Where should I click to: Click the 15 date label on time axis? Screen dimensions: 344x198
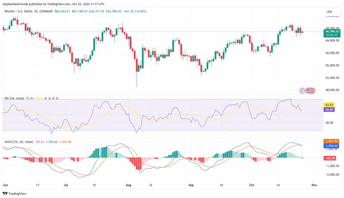tap(94, 185)
